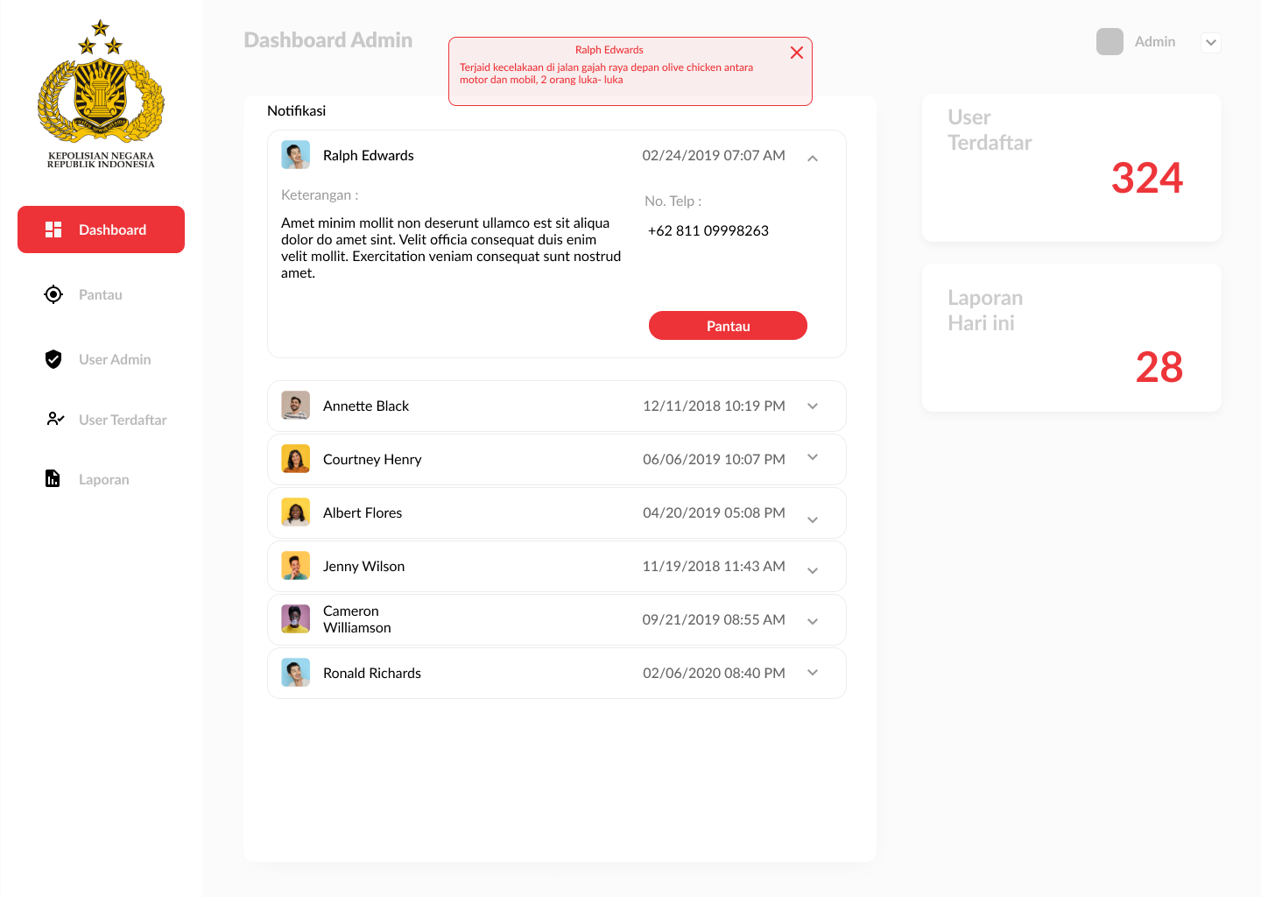Click the User Admin shield icon

click(x=53, y=359)
